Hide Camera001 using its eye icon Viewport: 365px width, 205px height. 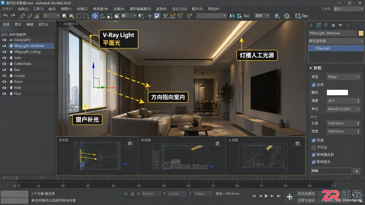4,40
